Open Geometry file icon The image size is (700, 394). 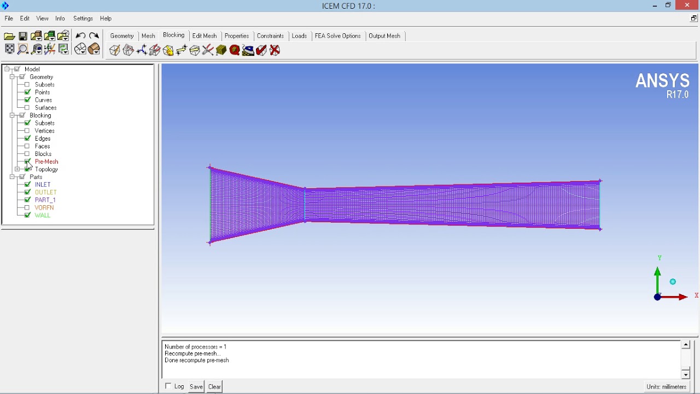[36, 36]
